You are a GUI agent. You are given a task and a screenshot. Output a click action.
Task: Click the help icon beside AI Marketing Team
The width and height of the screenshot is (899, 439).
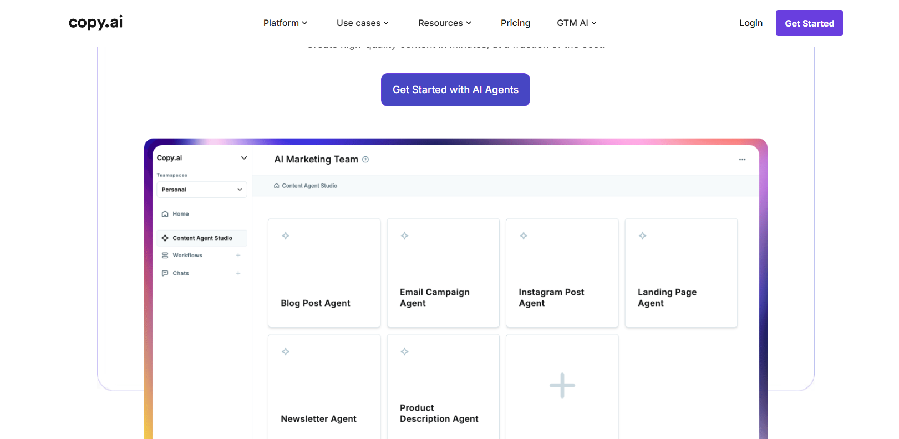pyautogui.click(x=365, y=160)
